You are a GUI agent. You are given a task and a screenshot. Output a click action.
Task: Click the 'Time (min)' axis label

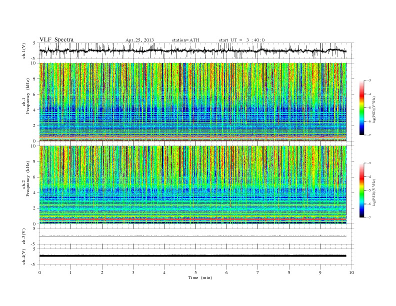coord(200,277)
